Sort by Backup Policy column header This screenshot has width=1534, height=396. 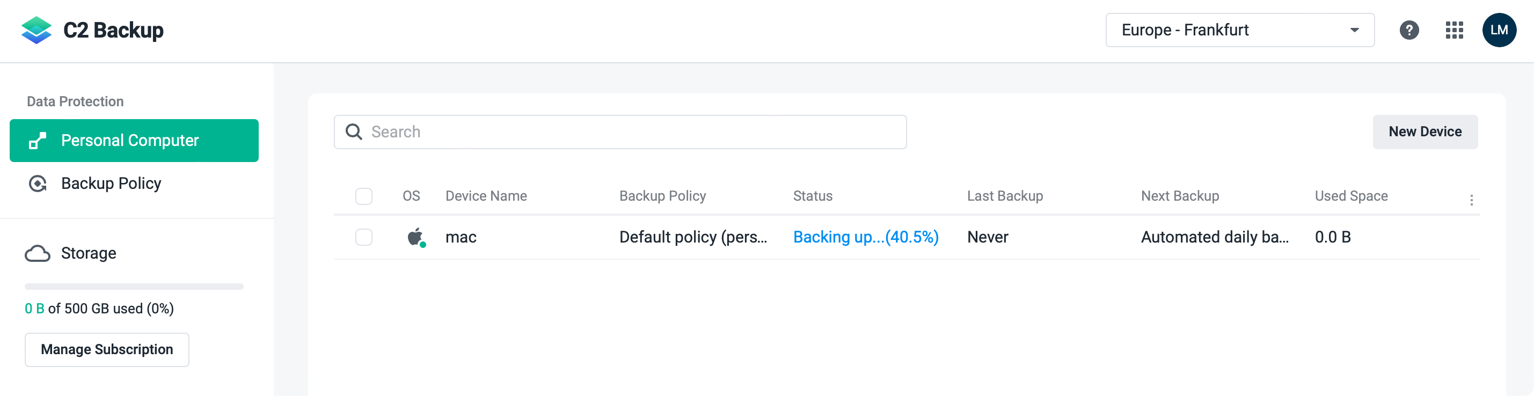662,196
